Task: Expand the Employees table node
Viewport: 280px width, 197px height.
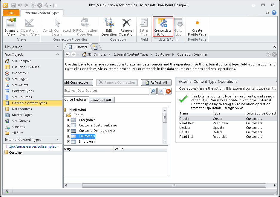Action: [x=68, y=141]
